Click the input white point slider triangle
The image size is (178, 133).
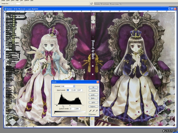click(x=83, y=105)
